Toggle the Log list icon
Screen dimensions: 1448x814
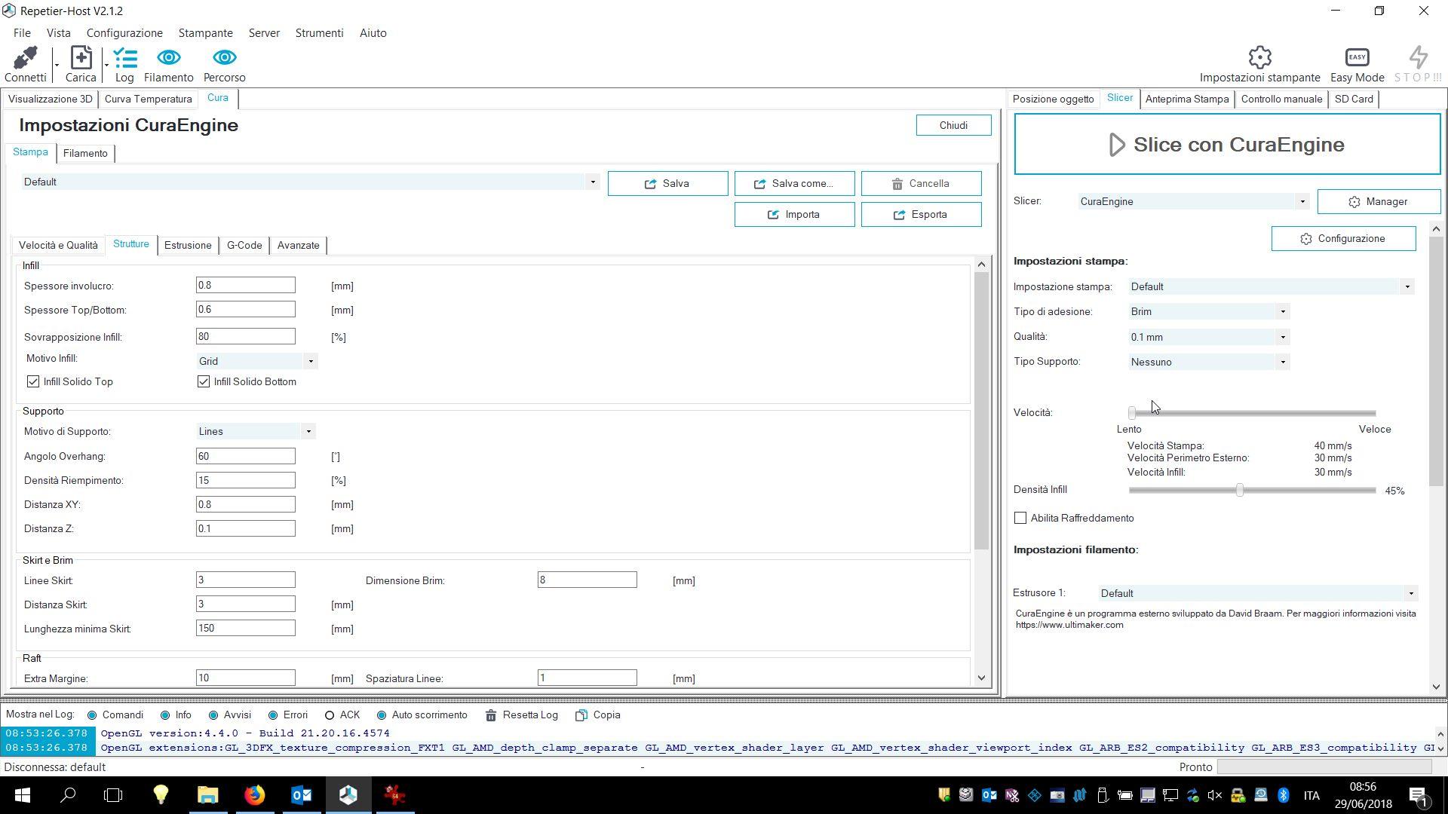tap(124, 58)
